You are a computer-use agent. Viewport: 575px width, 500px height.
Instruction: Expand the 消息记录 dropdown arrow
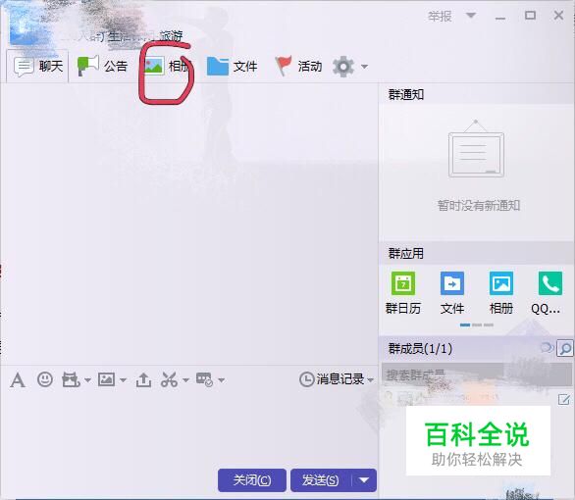tap(370, 380)
